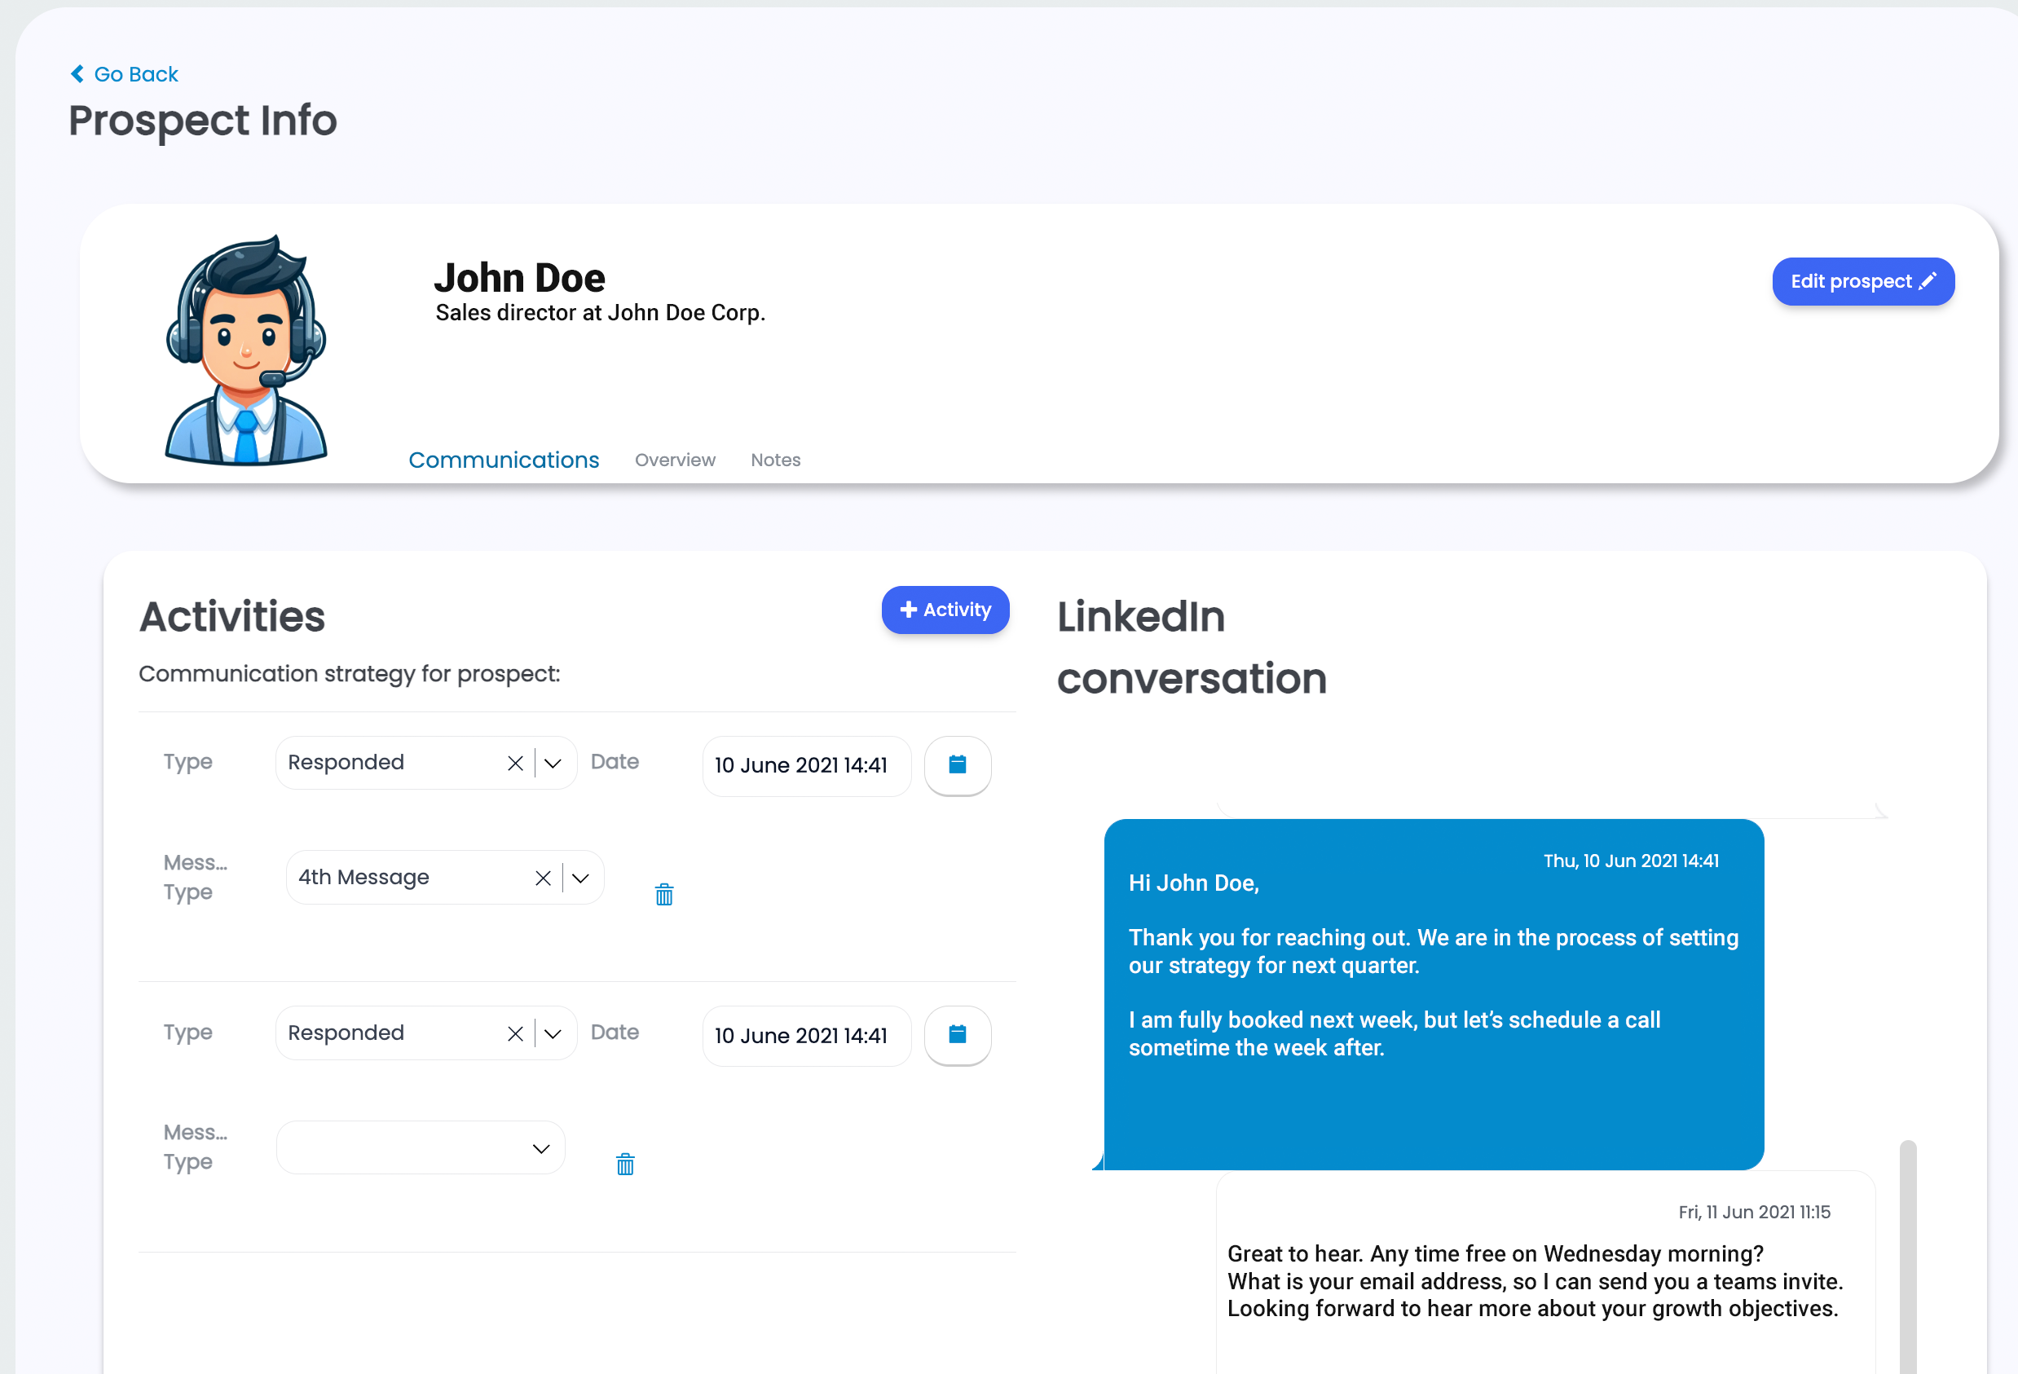Delete first activity using trash icon
Screen dimensions: 2018x1374
(x=663, y=895)
